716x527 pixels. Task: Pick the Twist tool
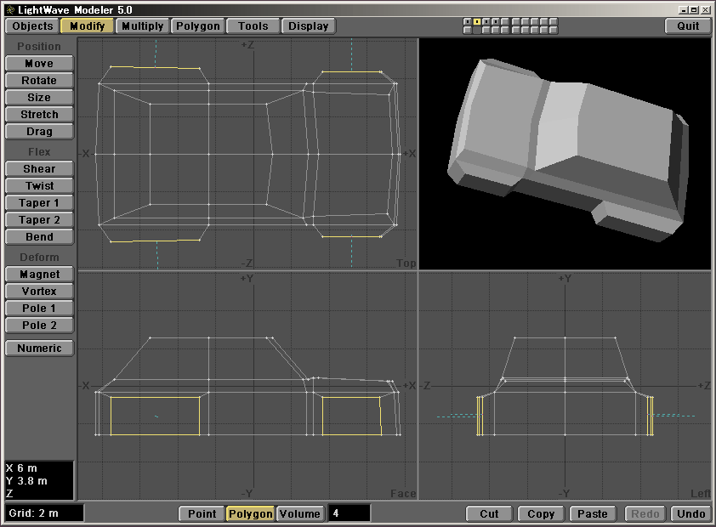coord(39,186)
